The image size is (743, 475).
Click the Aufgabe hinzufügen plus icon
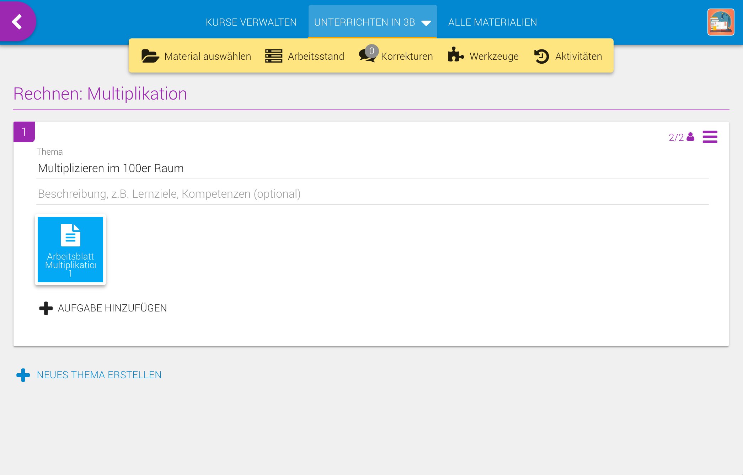point(46,308)
